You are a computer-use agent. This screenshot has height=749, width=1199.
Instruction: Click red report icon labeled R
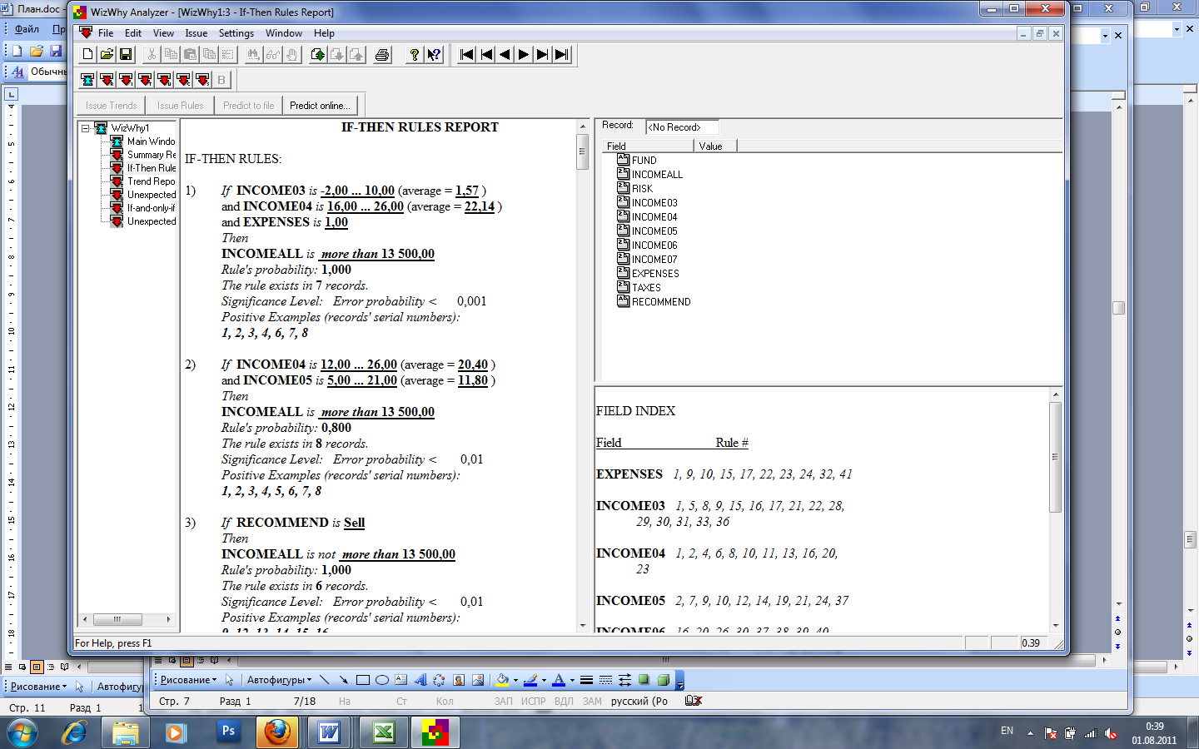[107, 80]
